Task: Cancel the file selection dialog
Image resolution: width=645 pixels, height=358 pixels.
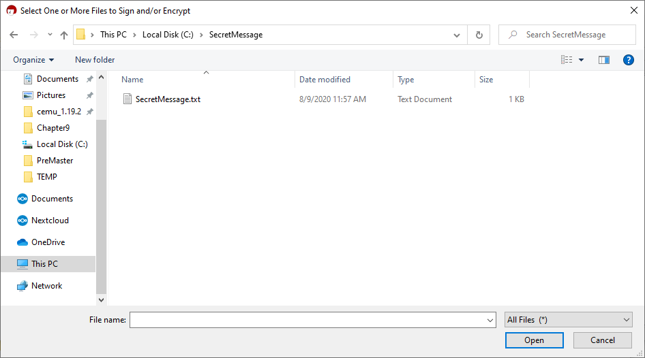Action: coord(602,340)
